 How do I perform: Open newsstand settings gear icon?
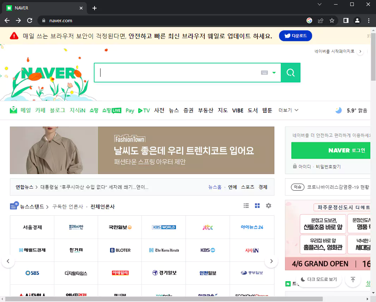[x=268, y=206]
